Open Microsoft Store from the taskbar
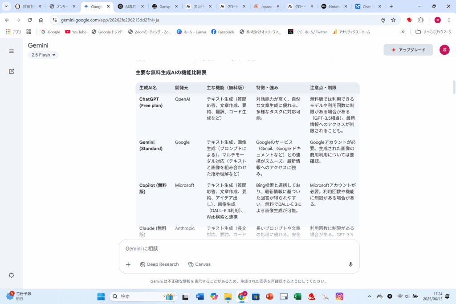This screenshot has width=456, height=304. tap(256, 296)
